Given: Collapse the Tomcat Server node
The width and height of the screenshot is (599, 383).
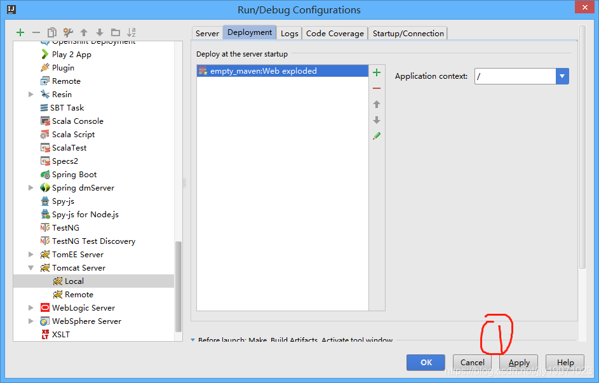Looking at the screenshot, I should tap(31, 268).
